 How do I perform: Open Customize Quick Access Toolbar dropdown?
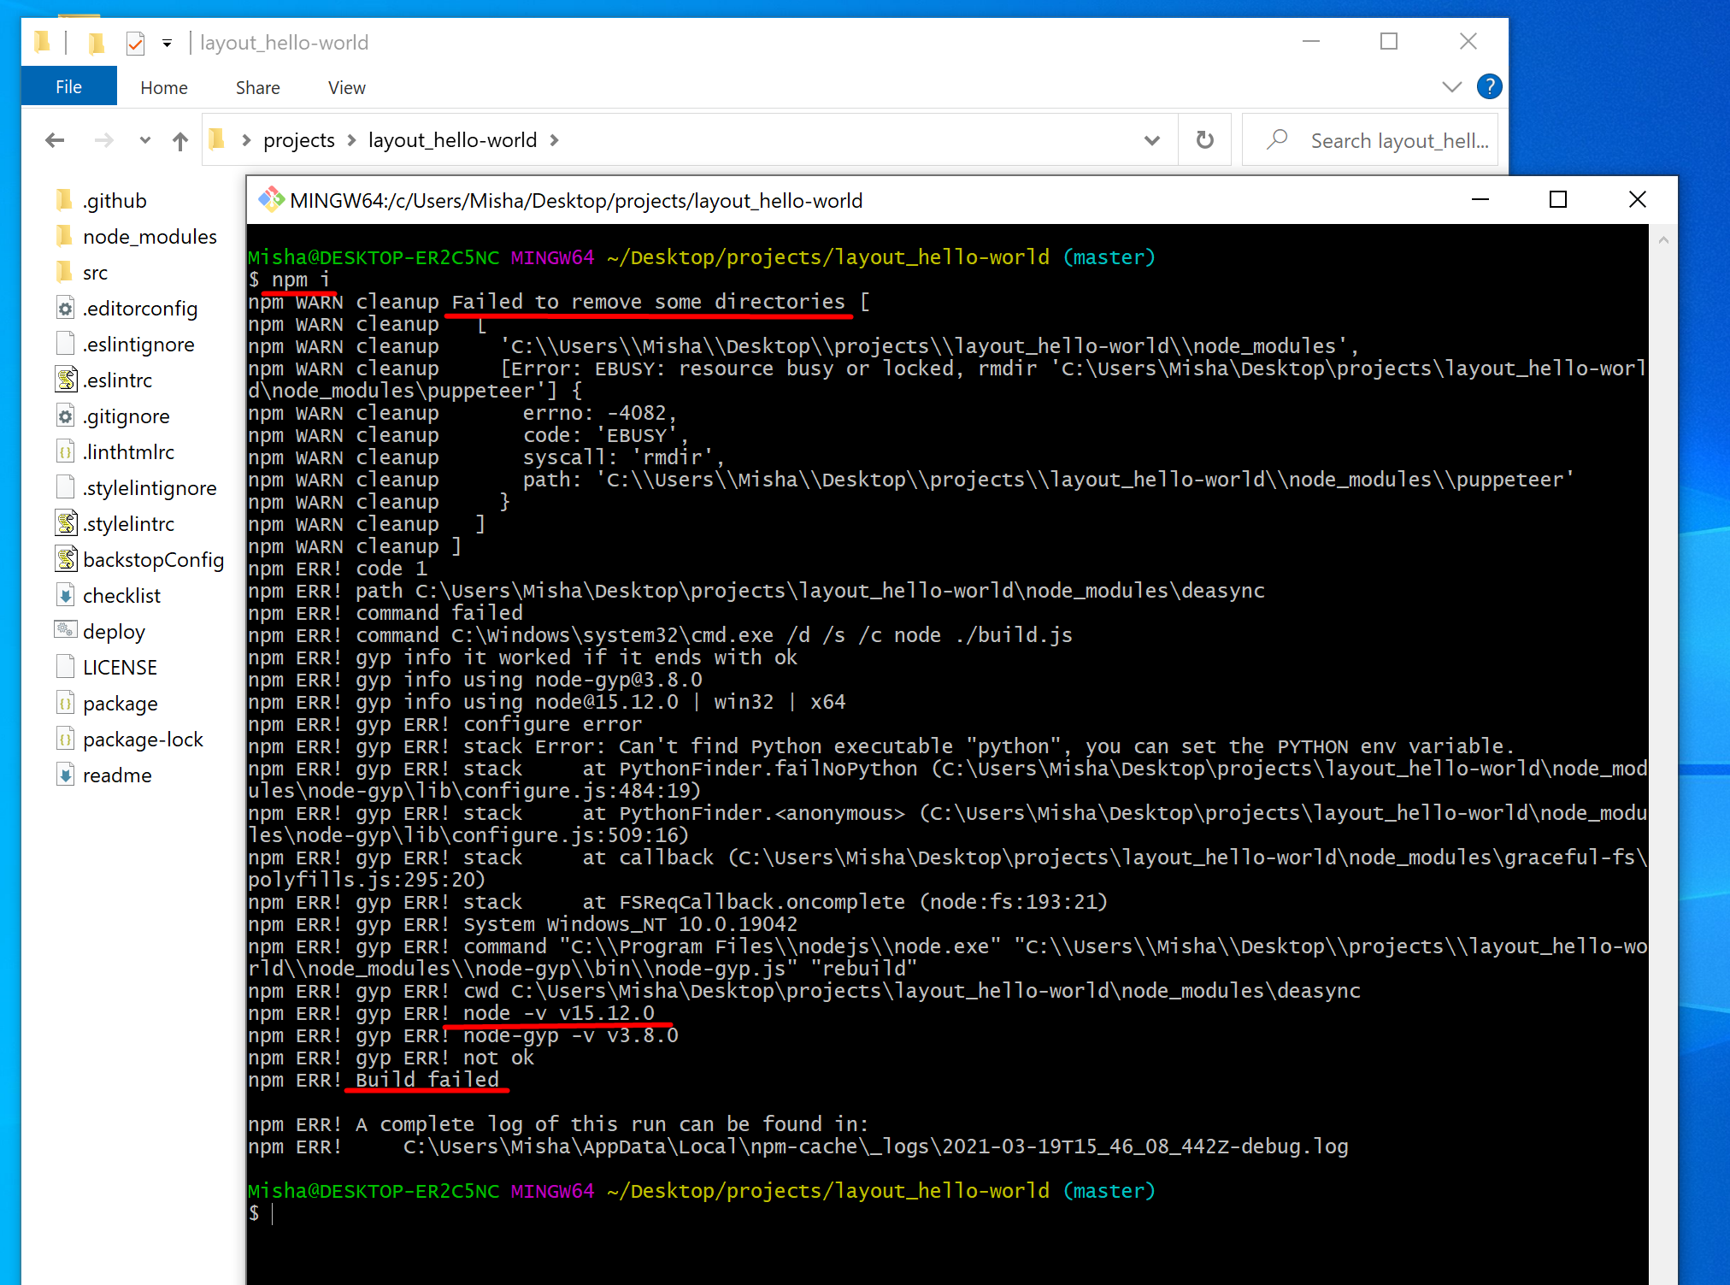tap(167, 43)
